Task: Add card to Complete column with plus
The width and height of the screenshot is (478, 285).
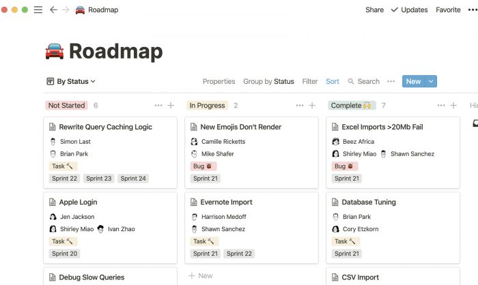Action: pos(453,106)
